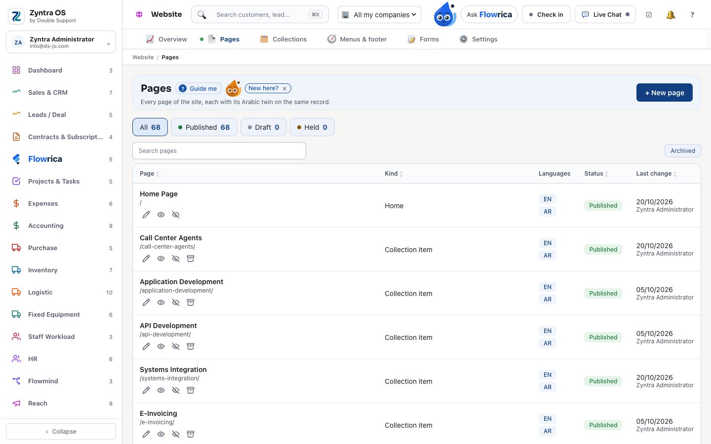Image resolution: width=711 pixels, height=444 pixels.
Task: Hide the Home Page with the crossed-eye icon
Action: pos(176,215)
